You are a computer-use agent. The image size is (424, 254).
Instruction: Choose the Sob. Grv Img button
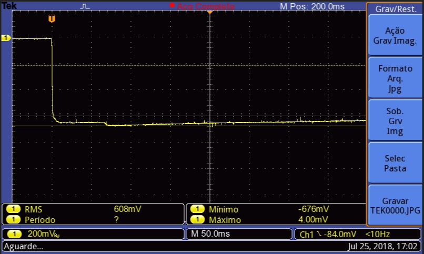click(395, 121)
